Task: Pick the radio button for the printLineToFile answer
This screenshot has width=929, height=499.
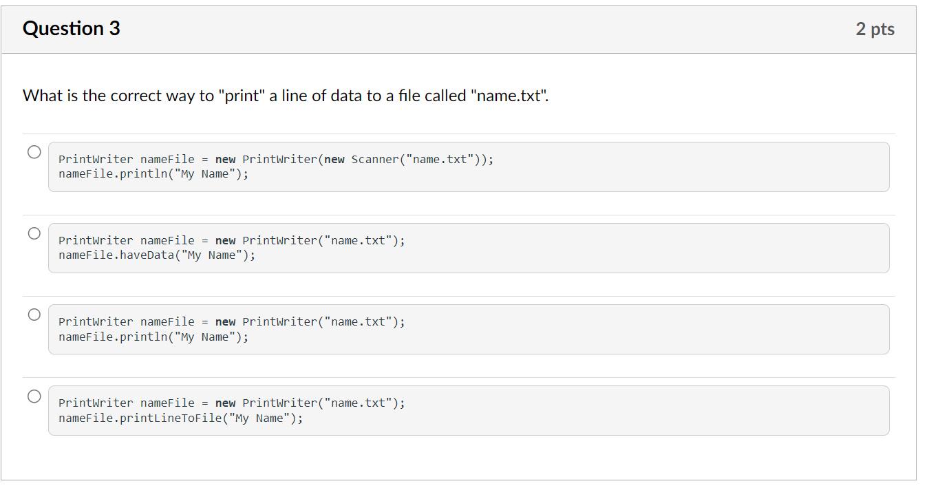Action: pos(34,396)
